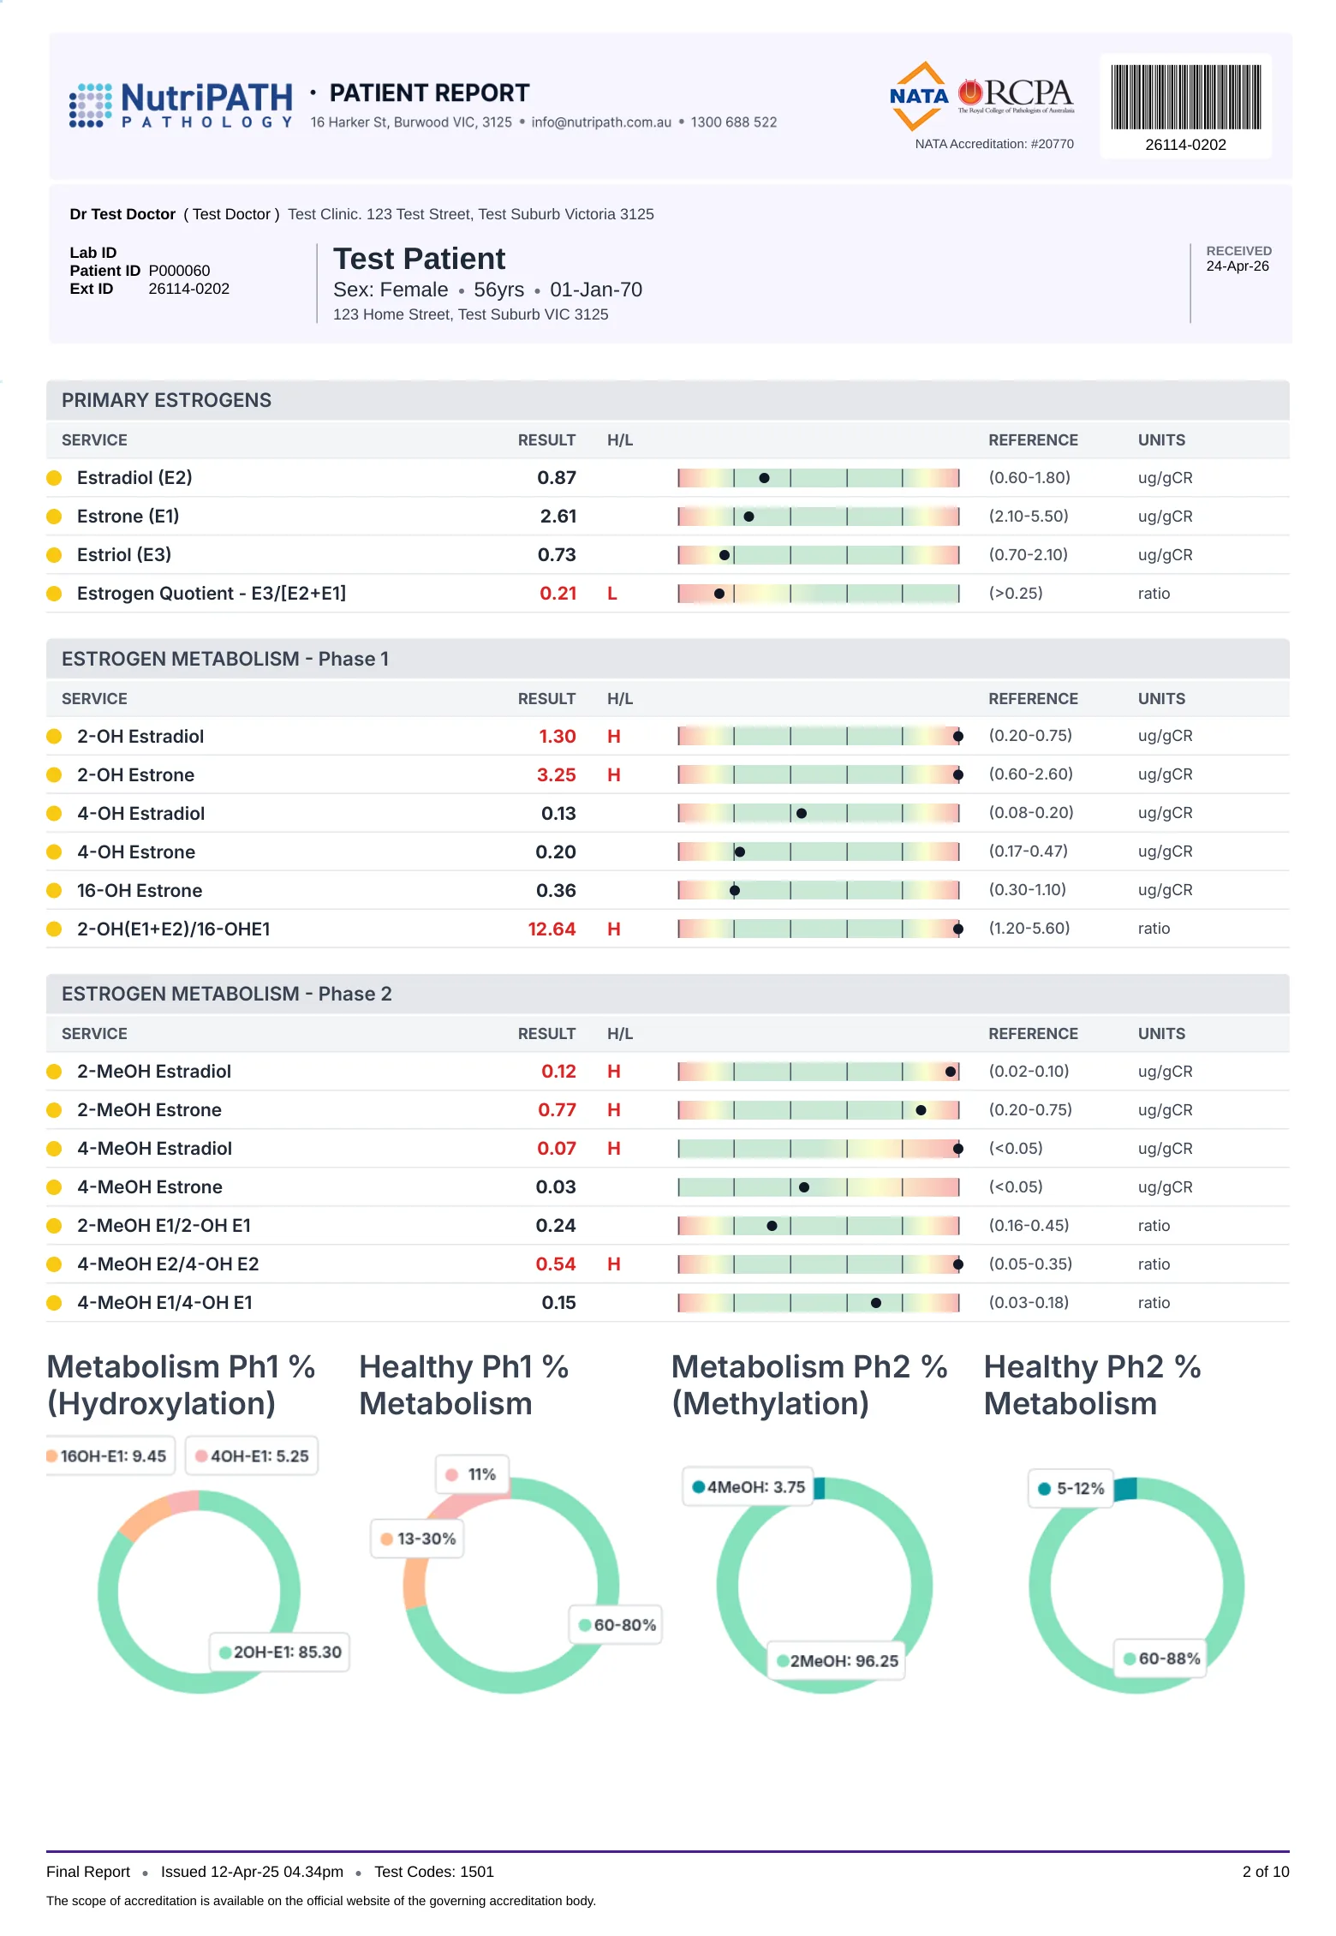Click the 13-30% label on Healthy Ph1 chart
1336x1936 pixels.
pyautogui.click(x=417, y=1539)
